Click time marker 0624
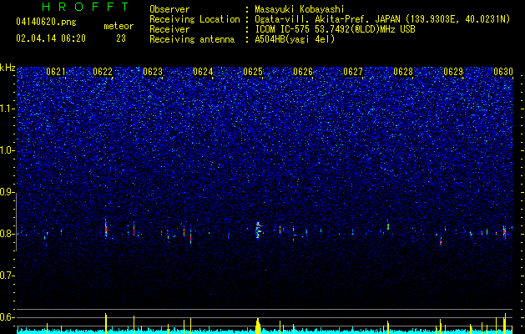Image resolution: width=525 pixels, height=334 pixels. coord(203,72)
